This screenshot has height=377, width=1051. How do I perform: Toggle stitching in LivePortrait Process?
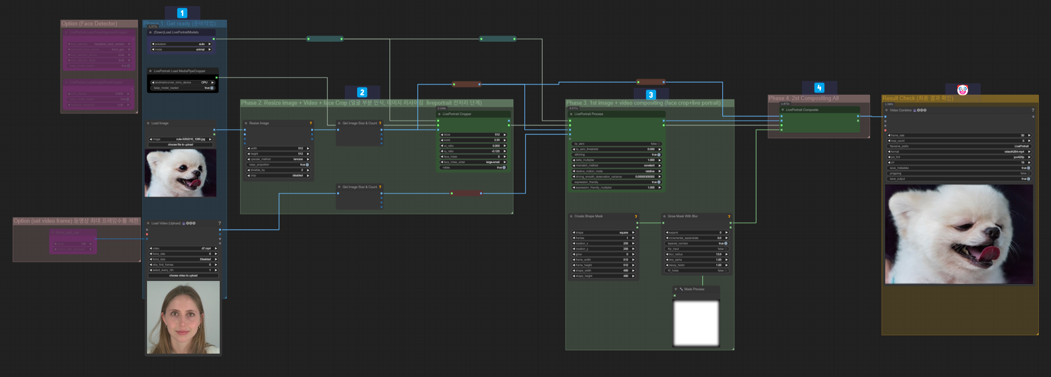[x=659, y=155]
